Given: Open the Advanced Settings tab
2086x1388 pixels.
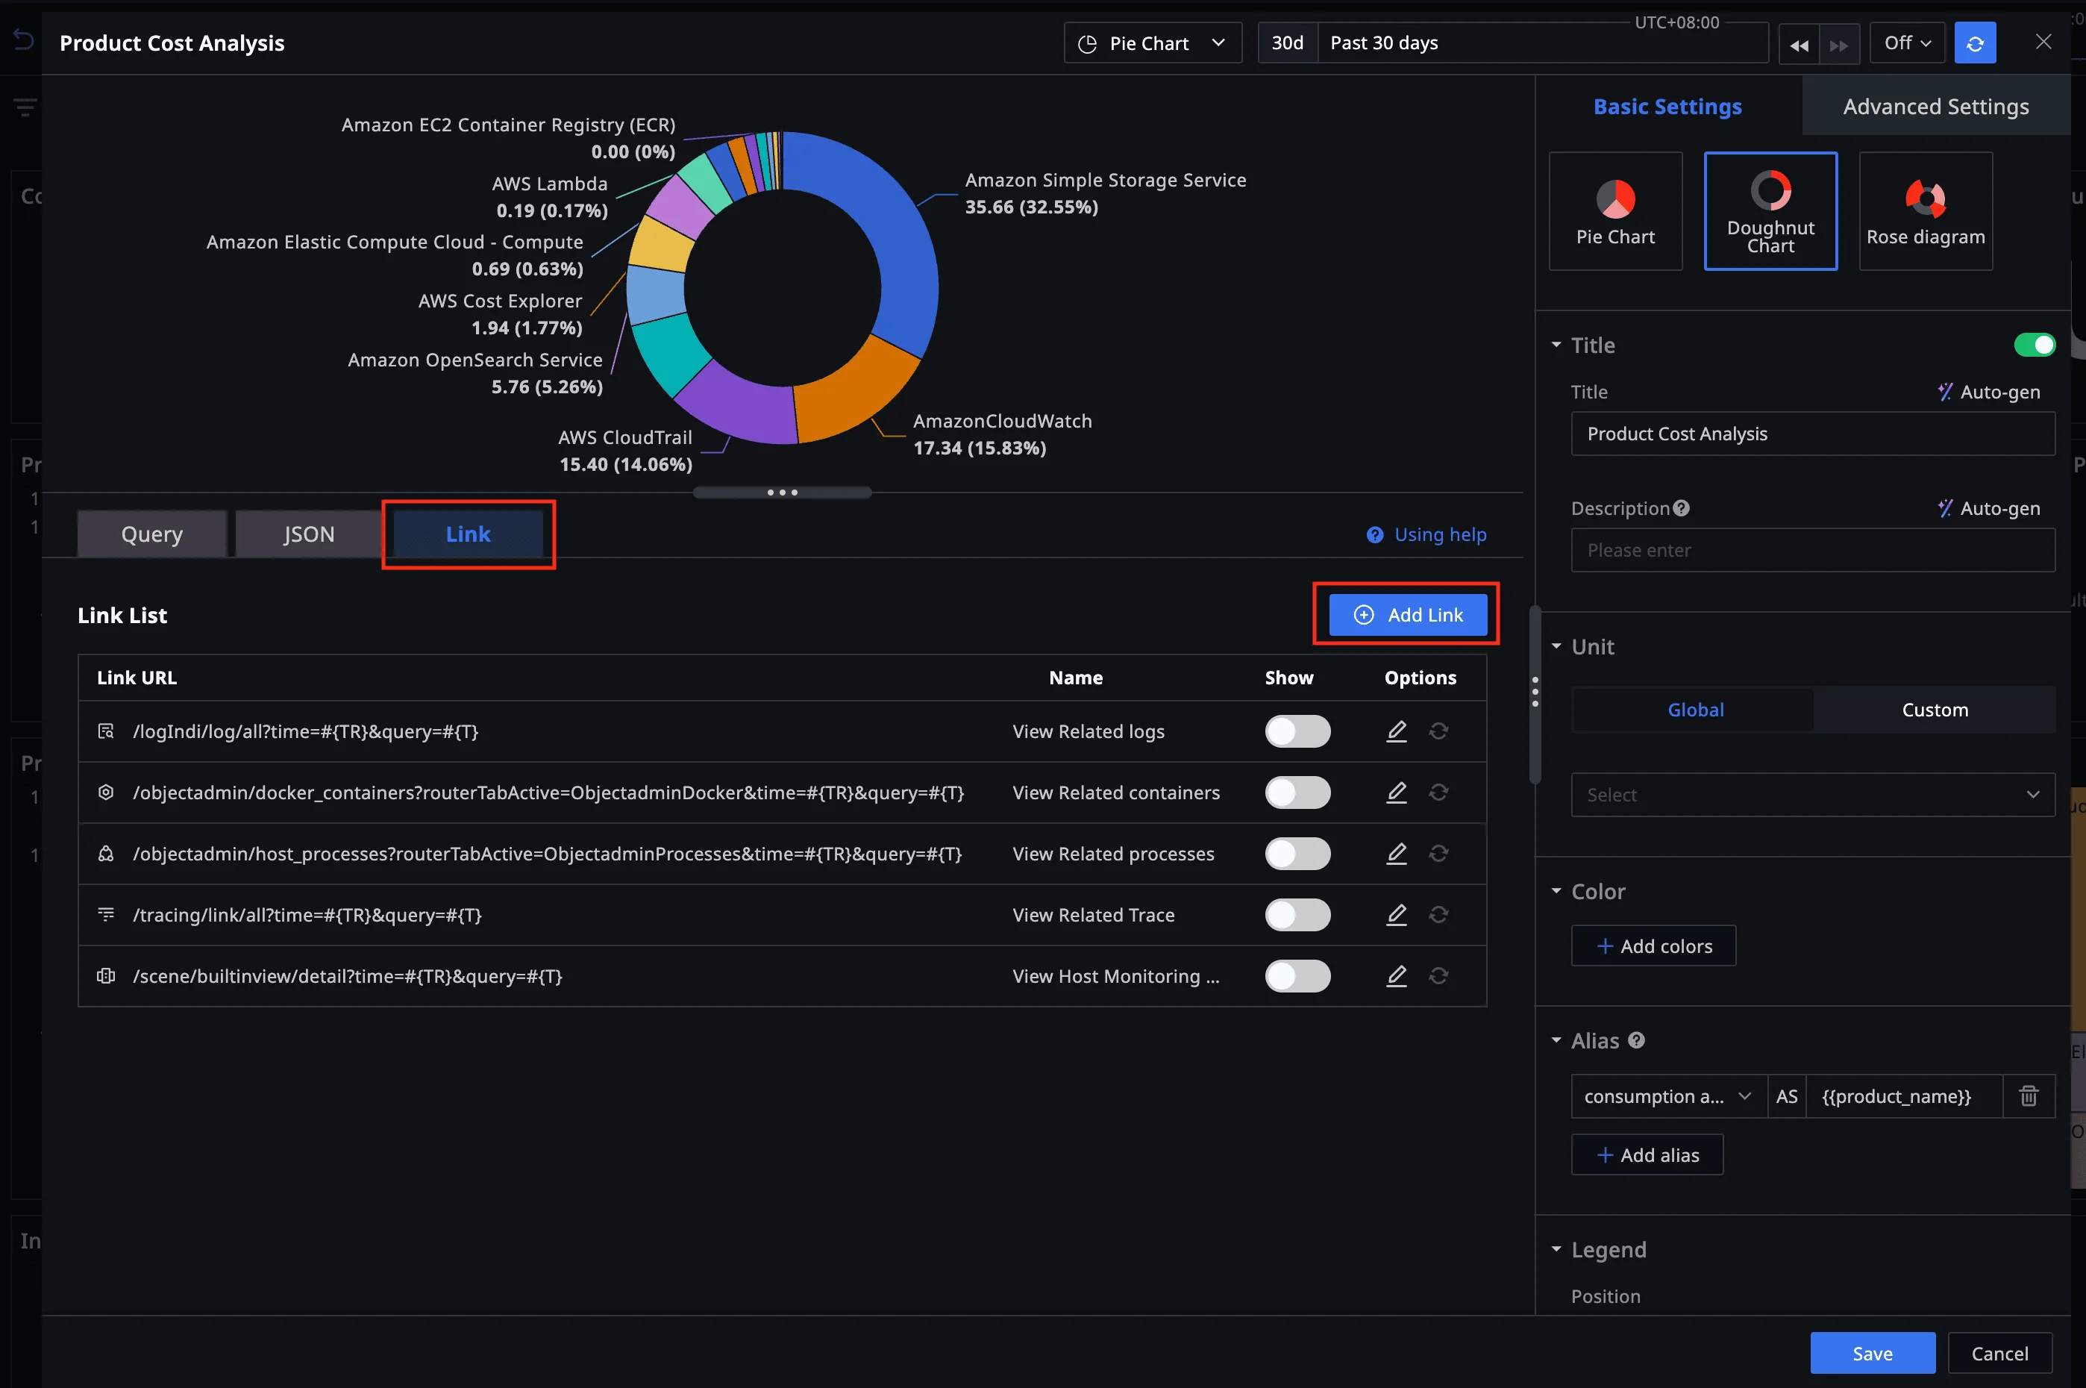Looking at the screenshot, I should tap(1935, 106).
